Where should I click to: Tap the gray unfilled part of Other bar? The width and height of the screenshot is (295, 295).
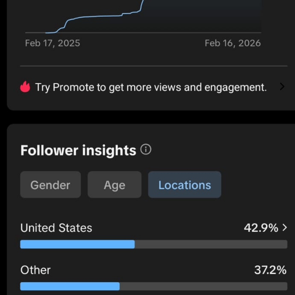coord(203,286)
